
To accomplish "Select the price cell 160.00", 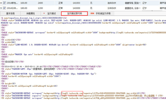I will (x=24, y=3).
